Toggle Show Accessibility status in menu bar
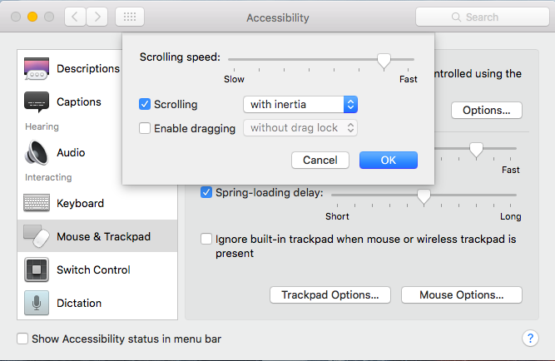 tap(23, 339)
